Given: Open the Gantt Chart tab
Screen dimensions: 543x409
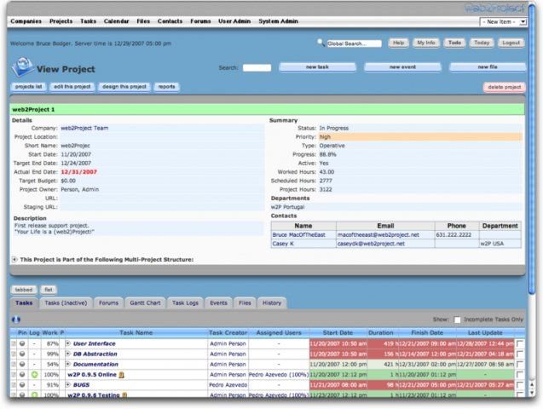Looking at the screenshot, I should click(143, 302).
